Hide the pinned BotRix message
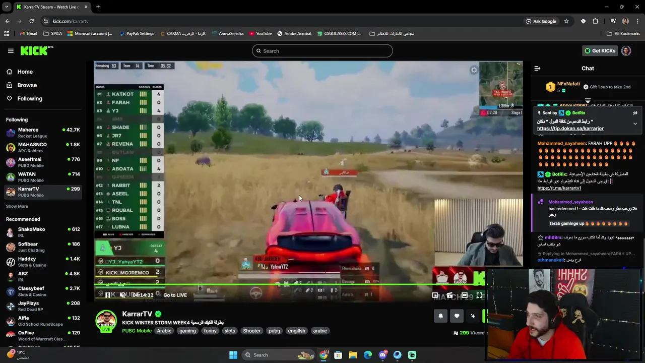Viewport: 645px width, 363px height. [x=635, y=113]
